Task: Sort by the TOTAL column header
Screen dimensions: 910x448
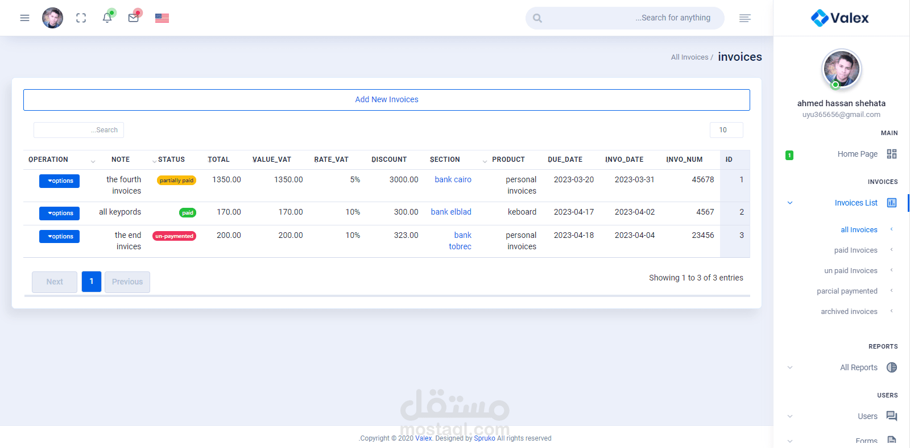Action: [x=218, y=160]
